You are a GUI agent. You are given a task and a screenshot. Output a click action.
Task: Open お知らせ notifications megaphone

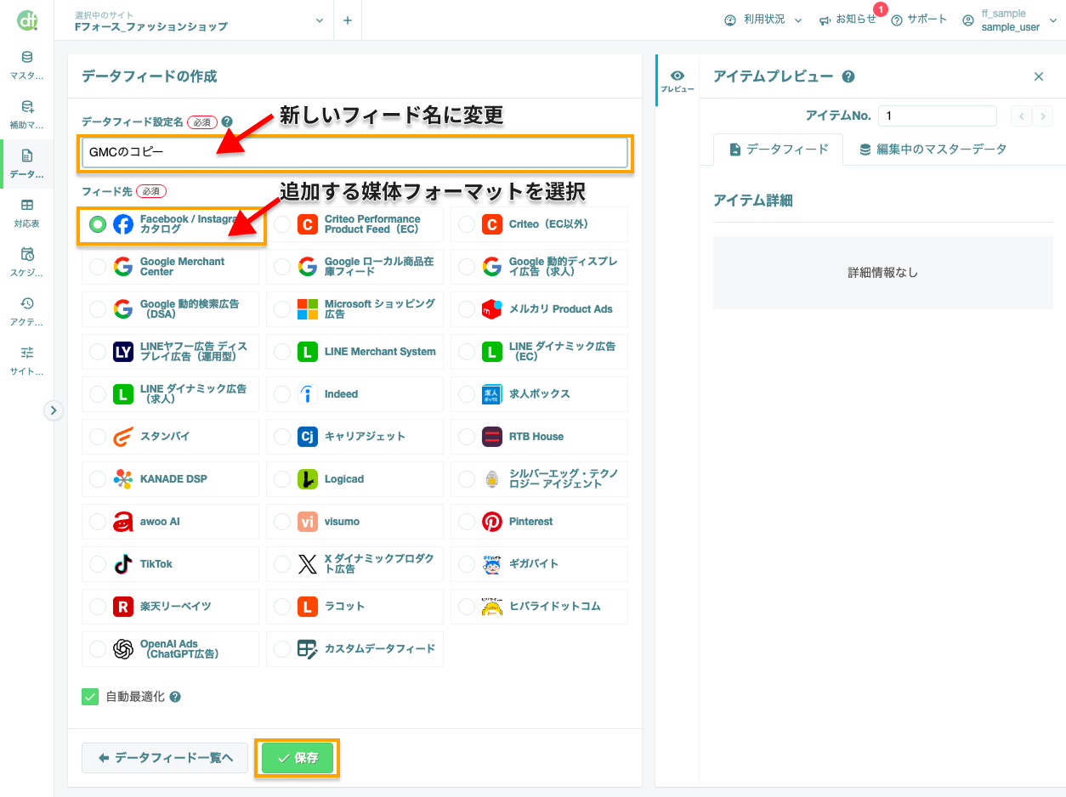[848, 20]
